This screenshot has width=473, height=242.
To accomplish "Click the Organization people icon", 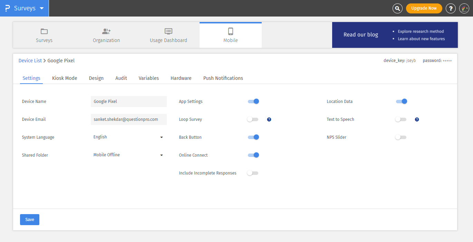I will [x=106, y=31].
